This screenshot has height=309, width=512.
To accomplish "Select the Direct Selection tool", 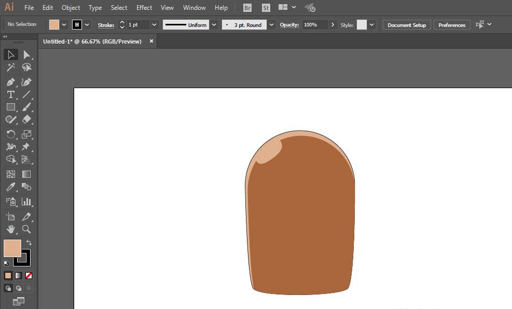I will tap(26, 55).
